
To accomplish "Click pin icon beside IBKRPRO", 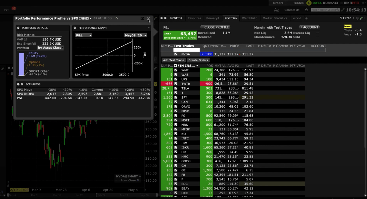I will (363, 3).
